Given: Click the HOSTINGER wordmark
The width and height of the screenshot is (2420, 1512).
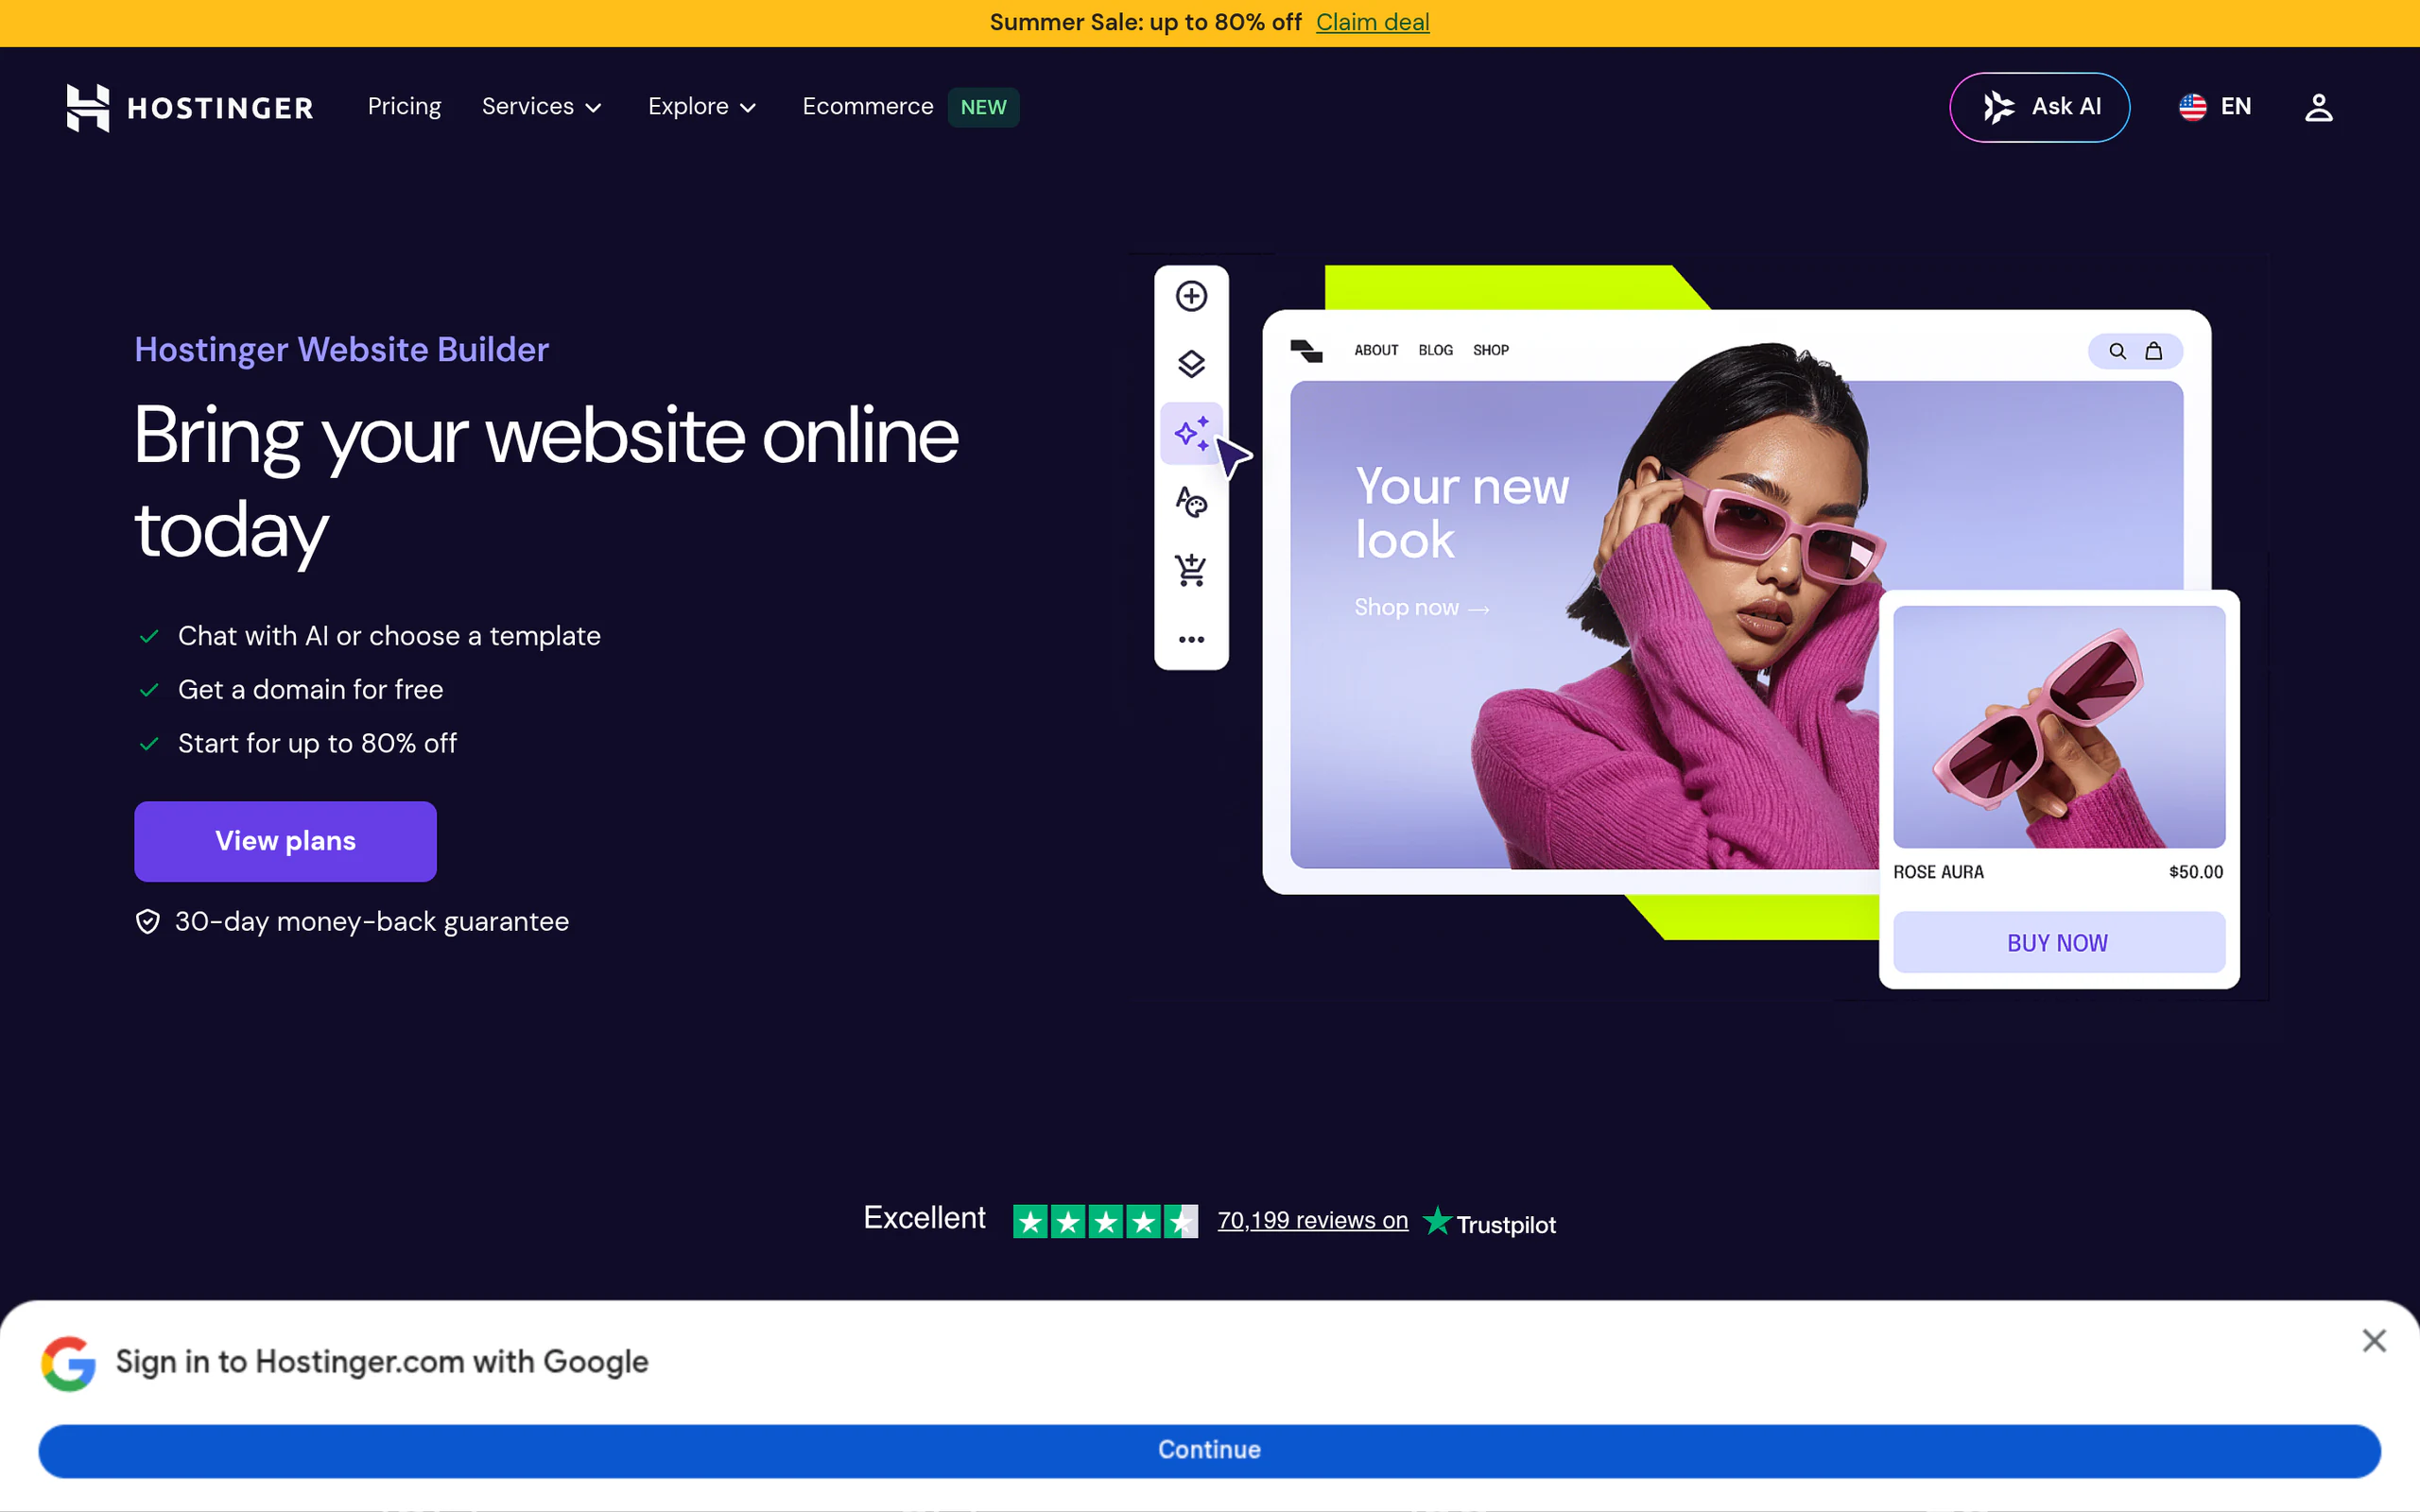Looking at the screenshot, I should pyautogui.click(x=220, y=108).
